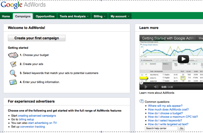Image resolution: width=203 pixels, height=133 pixels.
Task: Click the video time display 0:00 / 3:36
Action: (167, 87)
